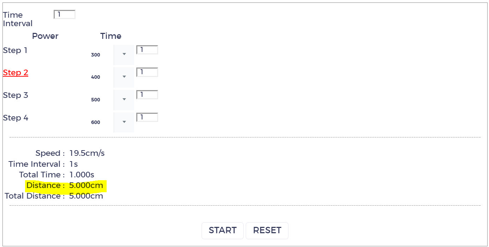Click the Power column header
Screen dimensions: 489x247
45,36
